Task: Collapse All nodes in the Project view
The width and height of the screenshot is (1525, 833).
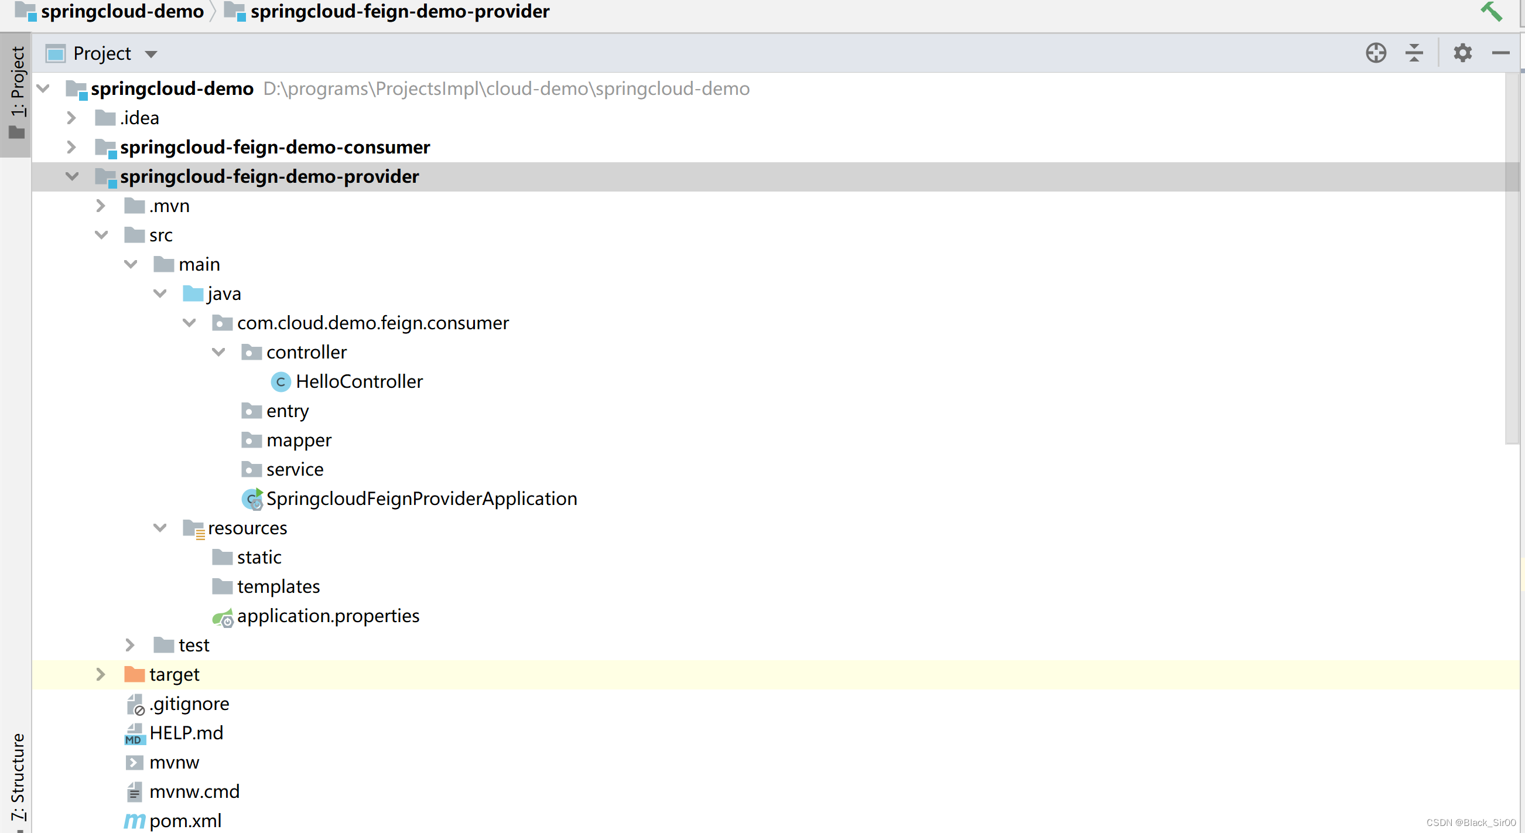Action: 1414,53
